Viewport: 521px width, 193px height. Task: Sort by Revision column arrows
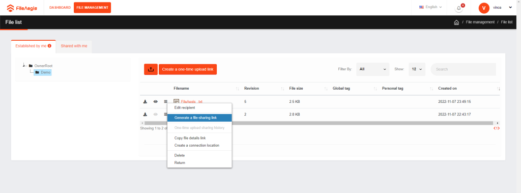[282, 89]
